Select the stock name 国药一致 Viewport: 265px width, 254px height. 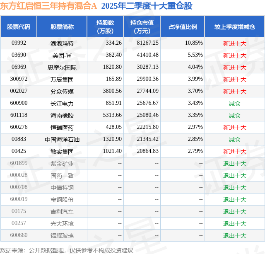62,176
